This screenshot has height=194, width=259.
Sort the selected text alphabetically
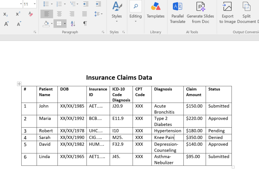point(73,24)
